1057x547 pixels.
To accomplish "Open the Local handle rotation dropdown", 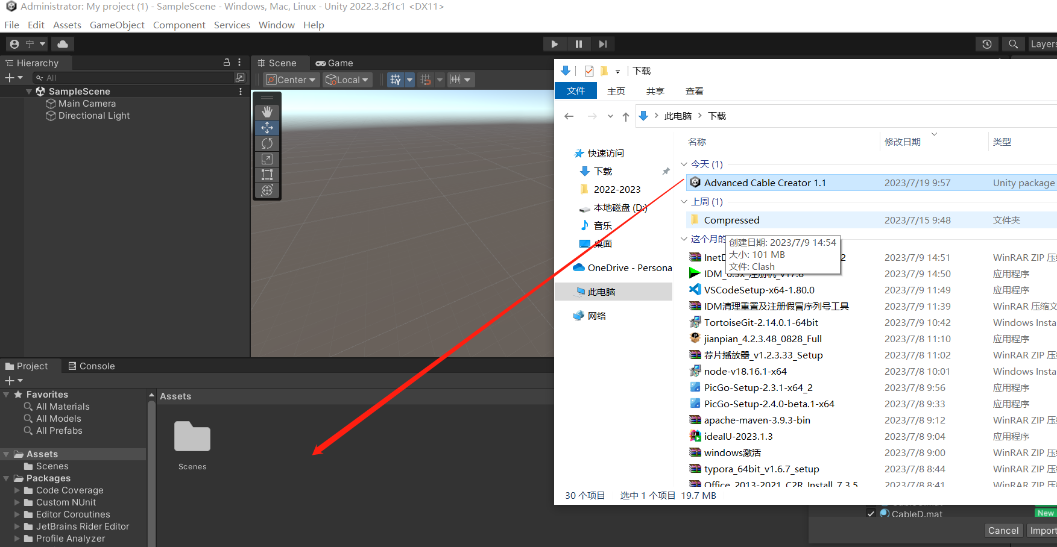I will click(347, 80).
